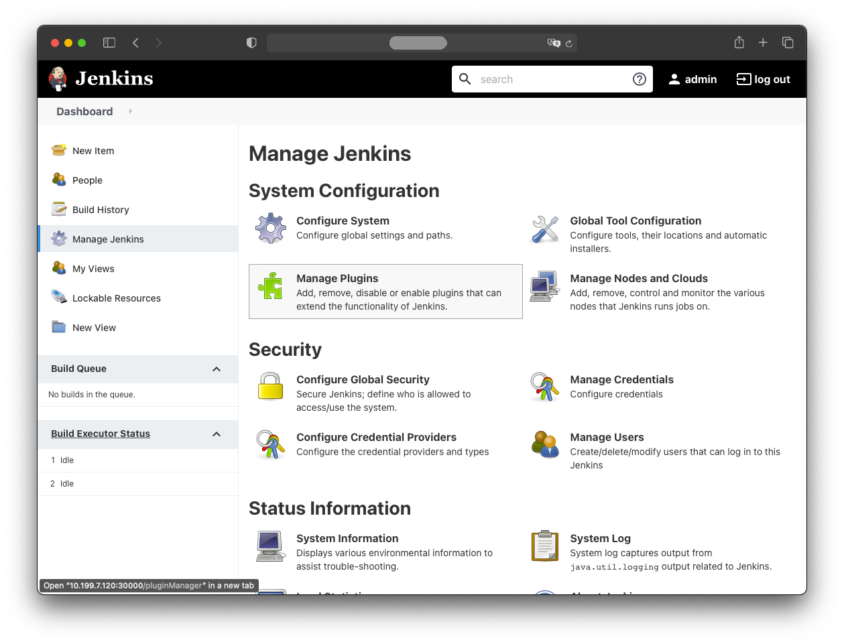The image size is (844, 644).
Task: Click the Configure Global Security padlock icon
Action: coord(271,387)
